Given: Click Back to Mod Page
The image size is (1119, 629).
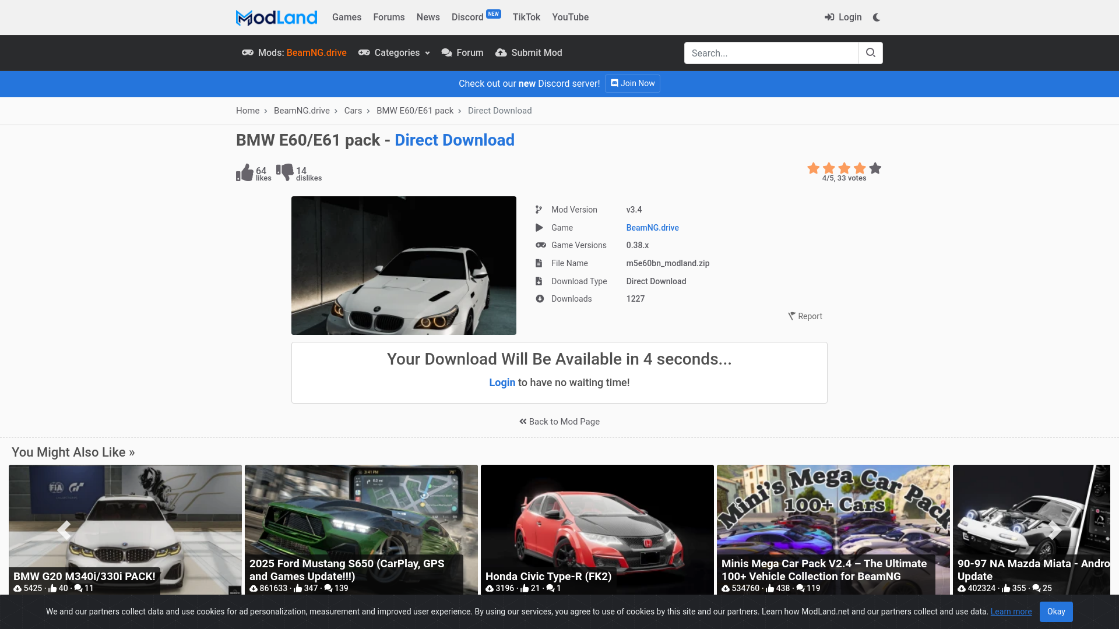Looking at the screenshot, I should pyautogui.click(x=559, y=422).
